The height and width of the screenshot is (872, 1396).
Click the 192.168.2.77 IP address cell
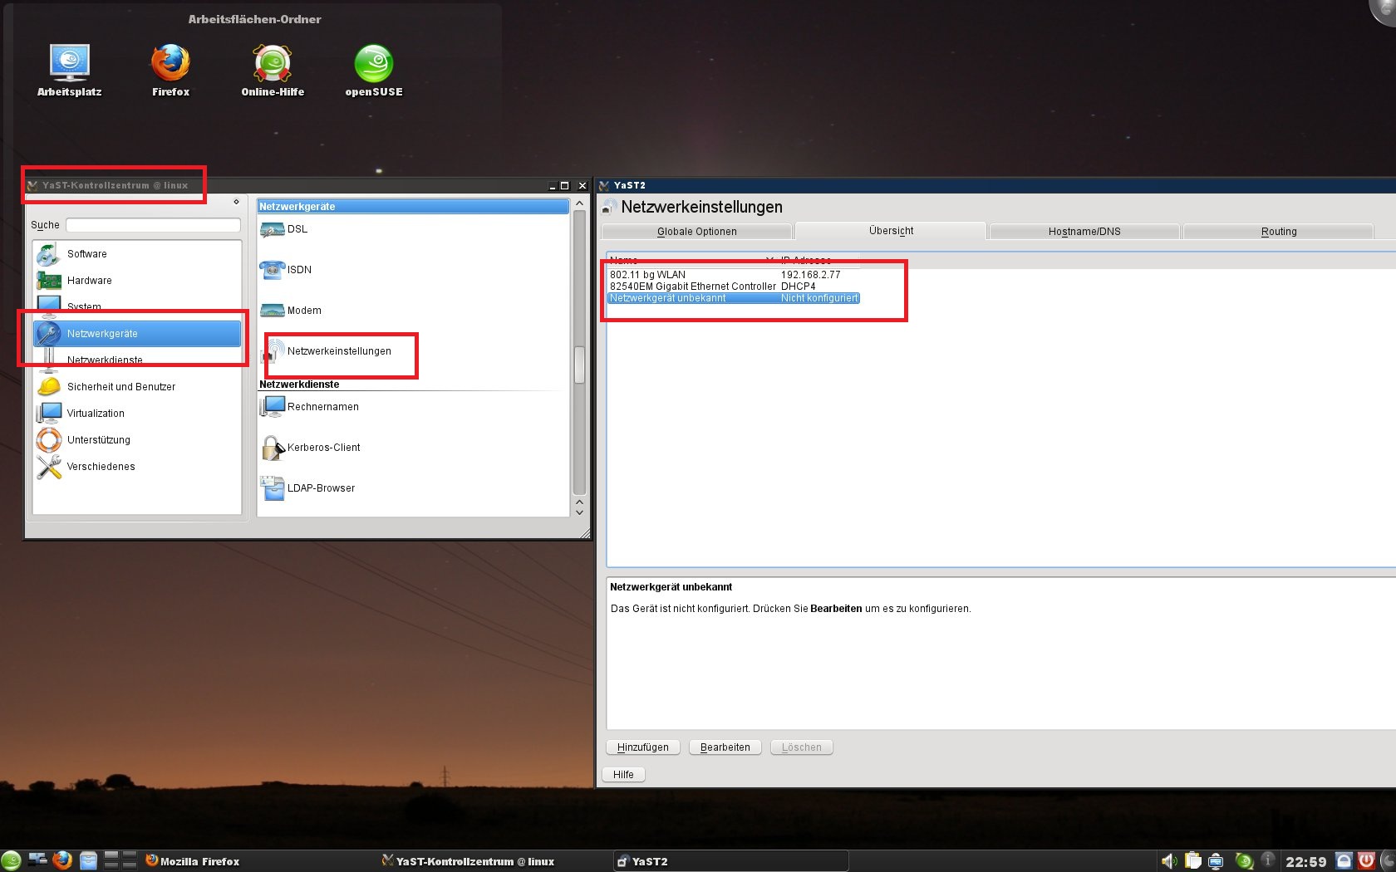(x=810, y=275)
